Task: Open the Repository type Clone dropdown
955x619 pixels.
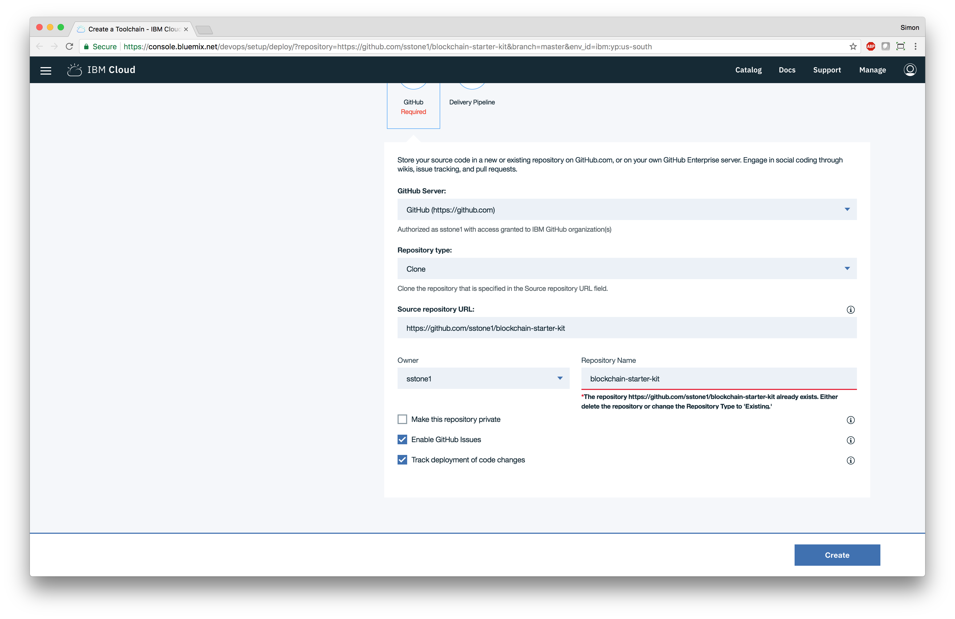Action: (627, 269)
